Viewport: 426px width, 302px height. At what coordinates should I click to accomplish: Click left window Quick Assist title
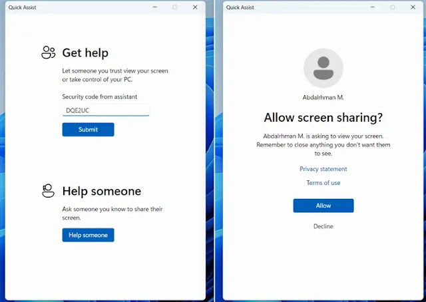pyautogui.click(x=22, y=7)
